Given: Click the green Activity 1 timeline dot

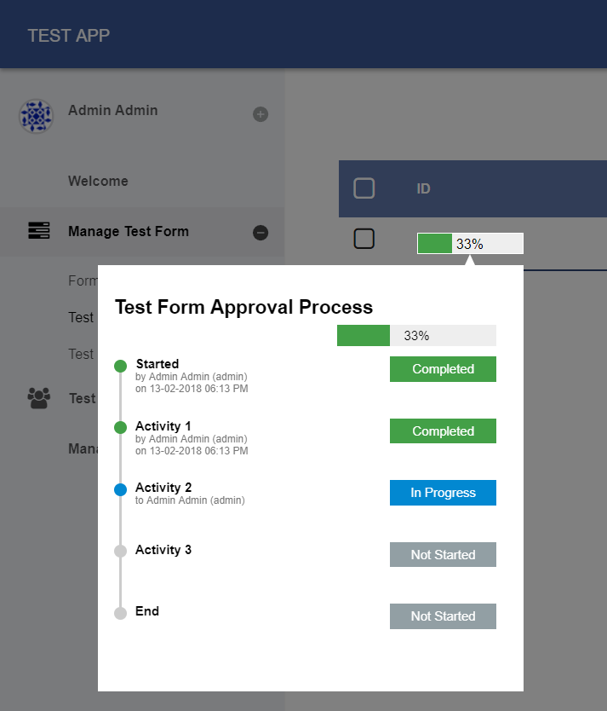Looking at the screenshot, I should [120, 427].
